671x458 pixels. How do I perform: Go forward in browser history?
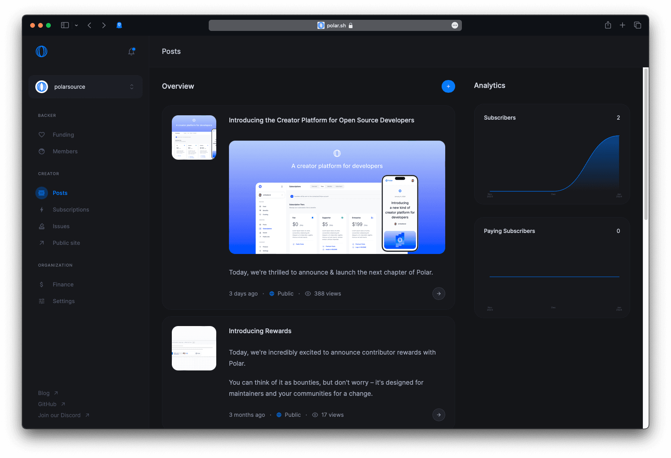pos(104,25)
